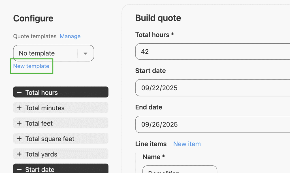Click the Name label under Line items
The image size is (290, 173).
pyautogui.click(x=152, y=157)
